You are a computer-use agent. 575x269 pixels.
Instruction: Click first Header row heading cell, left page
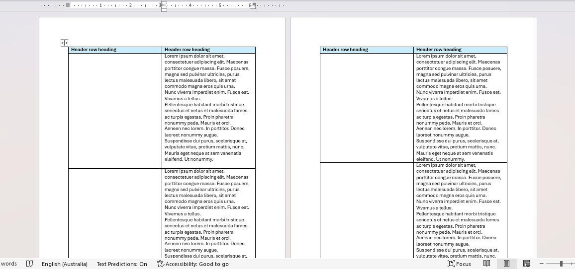point(115,50)
